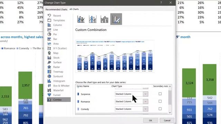This screenshot has width=221, height=124.
Task: Enable Secondary Axis for Suspense series
Action: 160,94
